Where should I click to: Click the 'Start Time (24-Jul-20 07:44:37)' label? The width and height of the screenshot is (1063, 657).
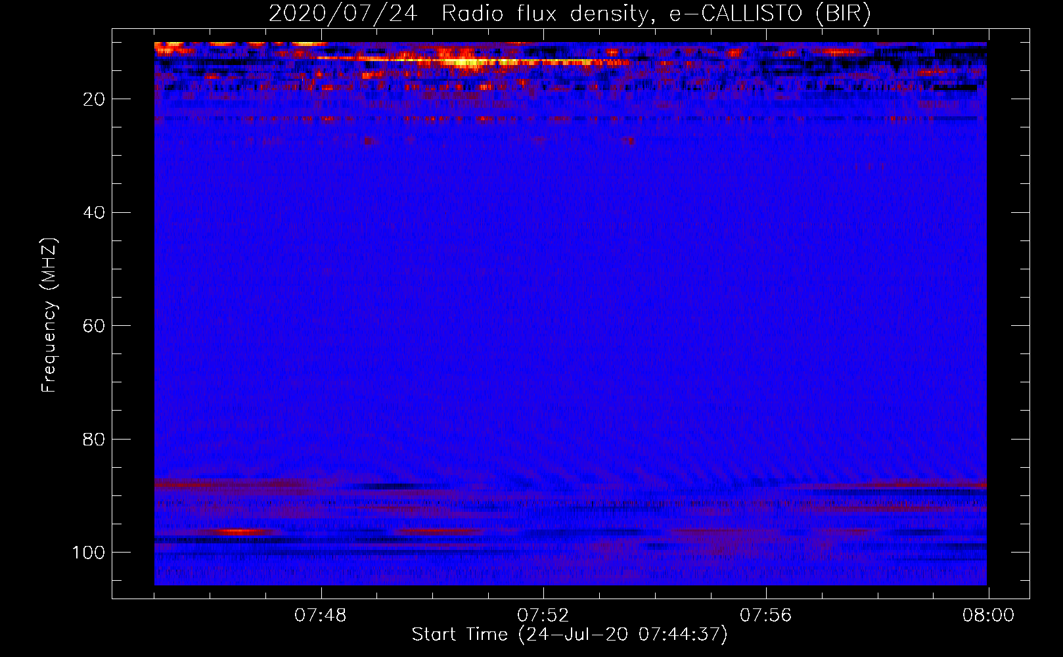[x=570, y=635]
